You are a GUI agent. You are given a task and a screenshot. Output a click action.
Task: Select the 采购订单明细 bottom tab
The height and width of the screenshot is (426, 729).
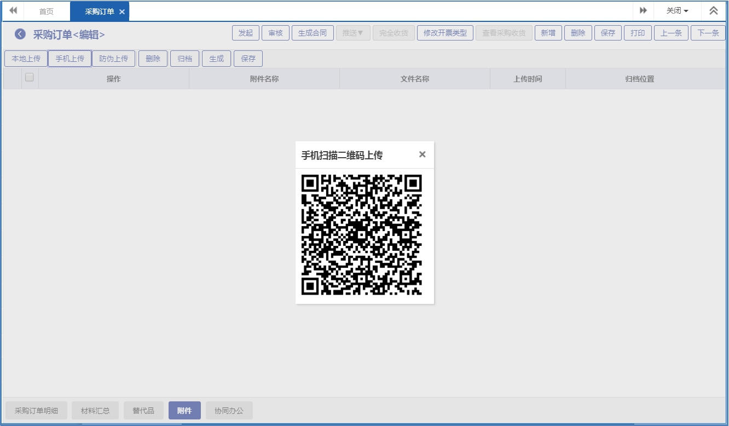click(x=36, y=411)
